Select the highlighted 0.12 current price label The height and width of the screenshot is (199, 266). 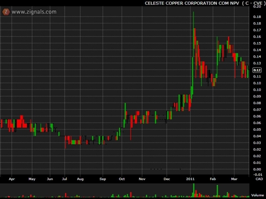(x=257, y=70)
